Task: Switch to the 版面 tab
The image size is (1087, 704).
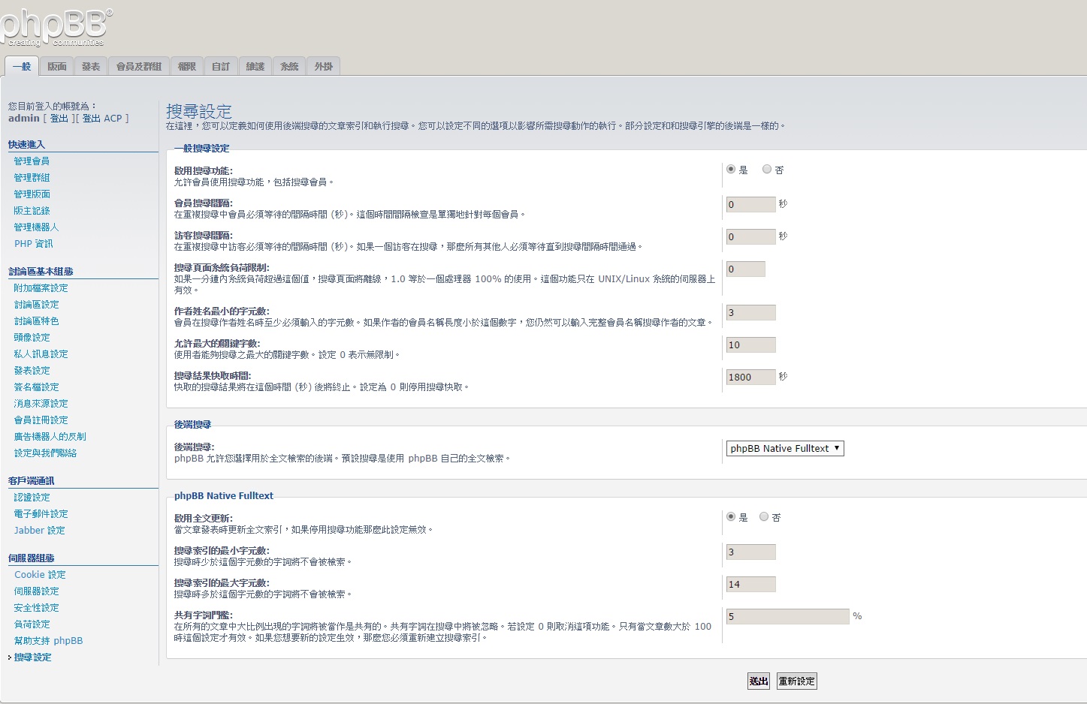Action: (57, 67)
